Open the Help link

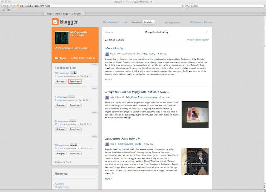125,22
